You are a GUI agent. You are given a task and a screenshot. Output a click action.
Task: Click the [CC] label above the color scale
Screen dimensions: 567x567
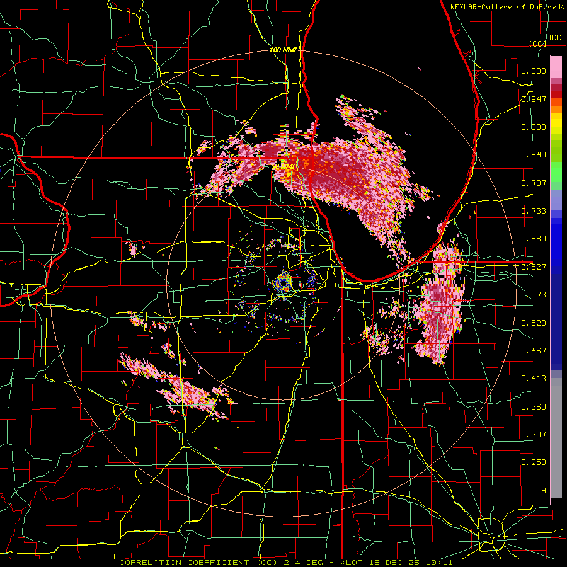pos(537,43)
